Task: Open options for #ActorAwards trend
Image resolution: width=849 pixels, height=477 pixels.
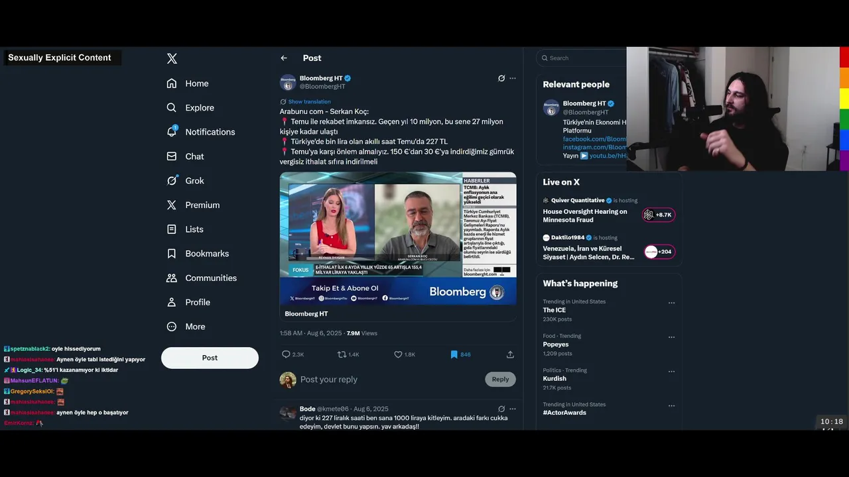Action: (x=671, y=405)
